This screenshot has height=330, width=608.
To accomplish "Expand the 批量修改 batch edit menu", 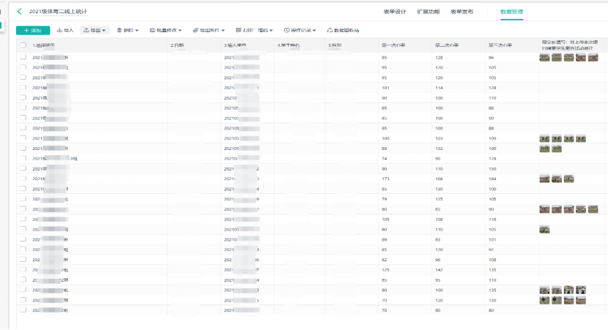I will [x=166, y=31].
